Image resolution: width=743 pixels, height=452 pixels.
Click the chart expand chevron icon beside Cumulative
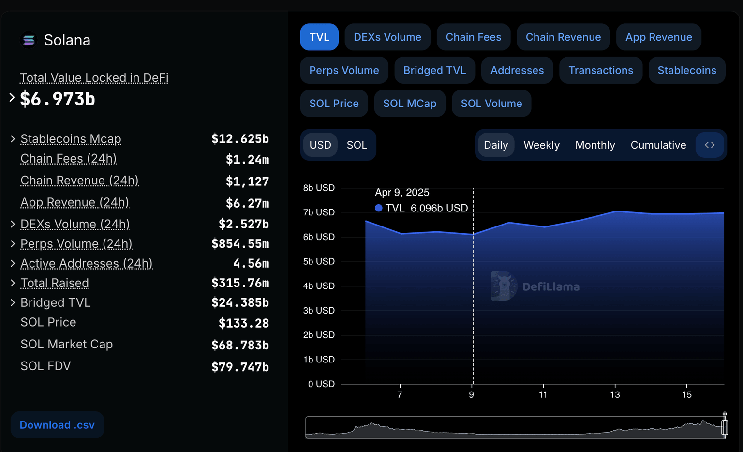710,145
